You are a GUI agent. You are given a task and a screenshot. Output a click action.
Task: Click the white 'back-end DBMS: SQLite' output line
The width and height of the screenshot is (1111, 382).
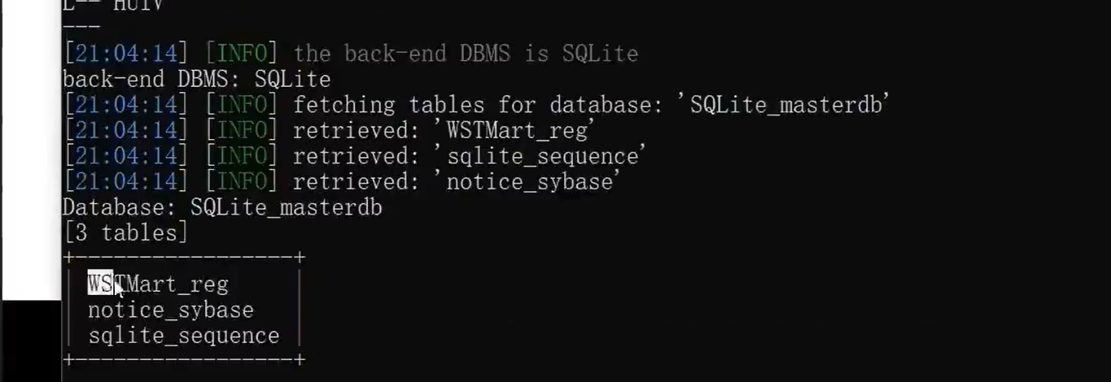click(x=197, y=80)
